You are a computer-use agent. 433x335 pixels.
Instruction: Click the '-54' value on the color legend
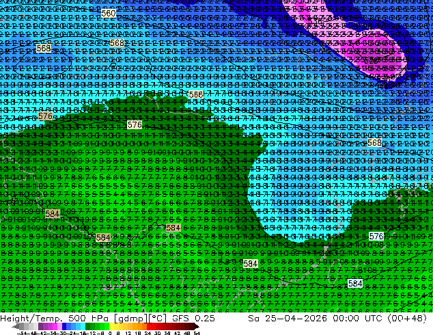click(x=22, y=334)
